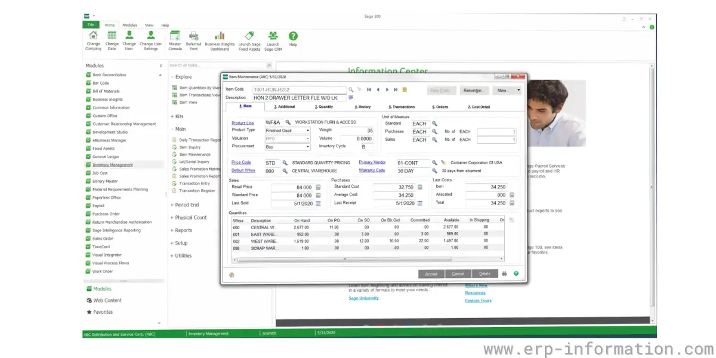The image size is (716, 358).
Task: Open calculator beside Standard Cost
Action: tap(420, 187)
